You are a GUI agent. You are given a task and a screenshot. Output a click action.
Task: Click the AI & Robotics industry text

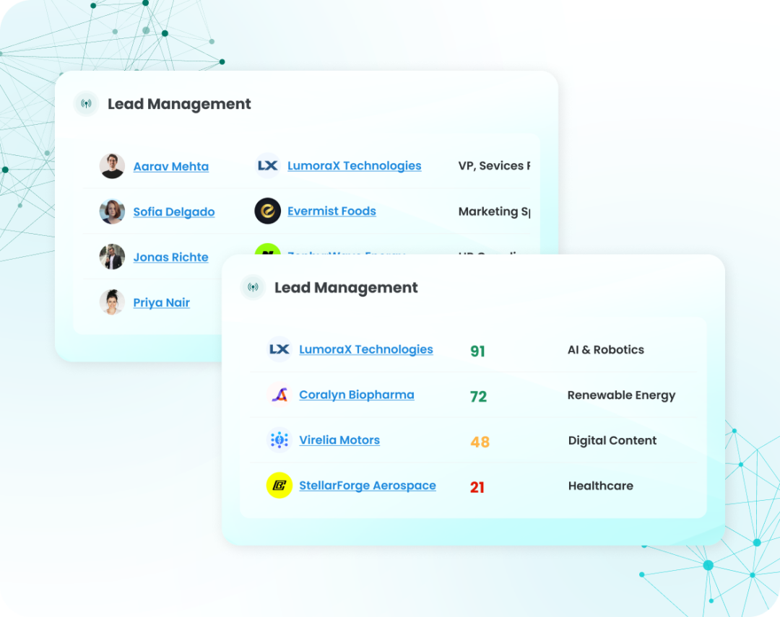point(605,350)
